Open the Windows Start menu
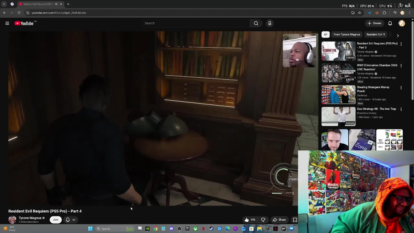 90,229
